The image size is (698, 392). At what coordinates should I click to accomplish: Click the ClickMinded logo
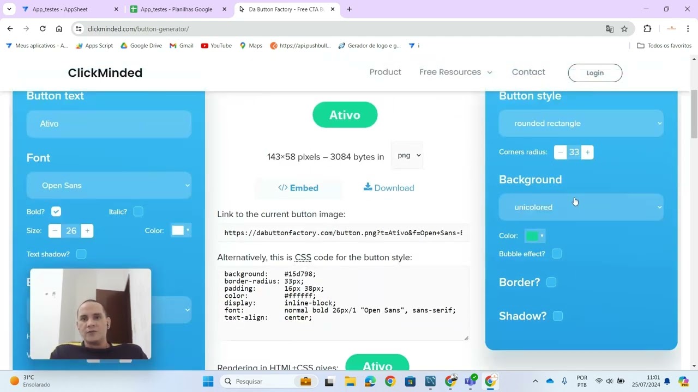pyautogui.click(x=105, y=73)
